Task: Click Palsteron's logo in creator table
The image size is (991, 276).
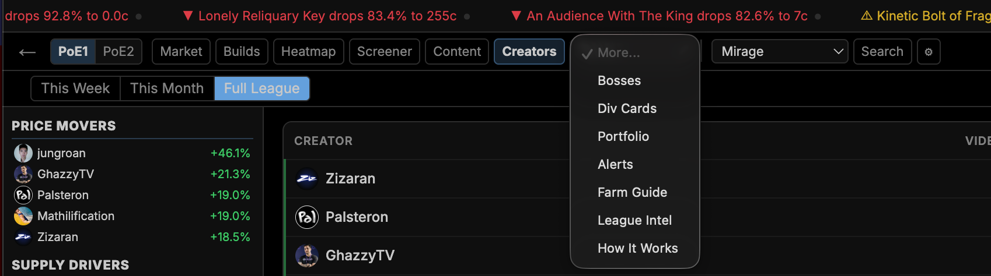Action: coord(307,217)
